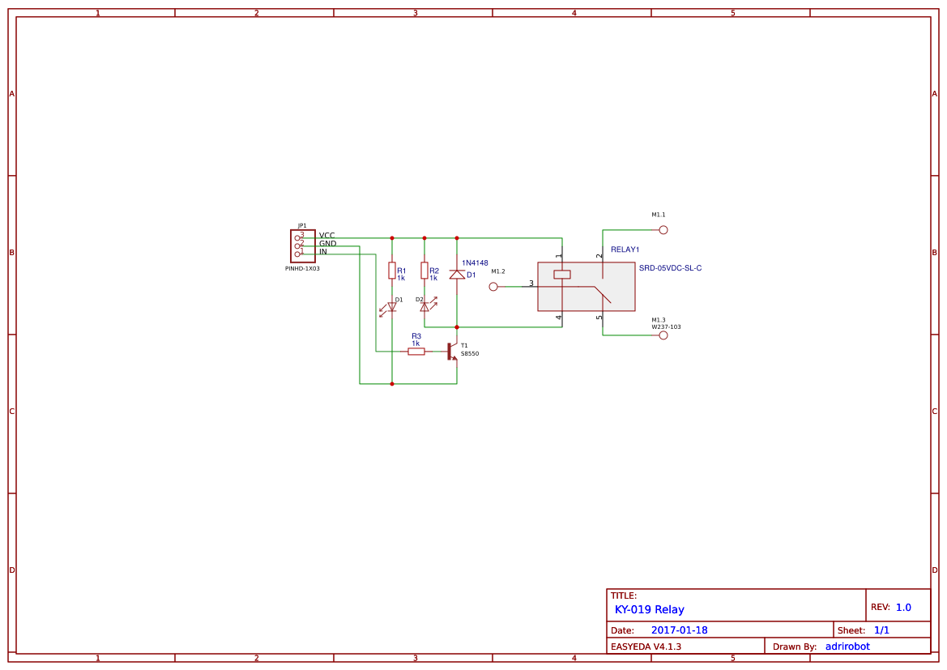Select the R2 resistor symbol
Viewport: 947px width, 670px height.
point(424,271)
